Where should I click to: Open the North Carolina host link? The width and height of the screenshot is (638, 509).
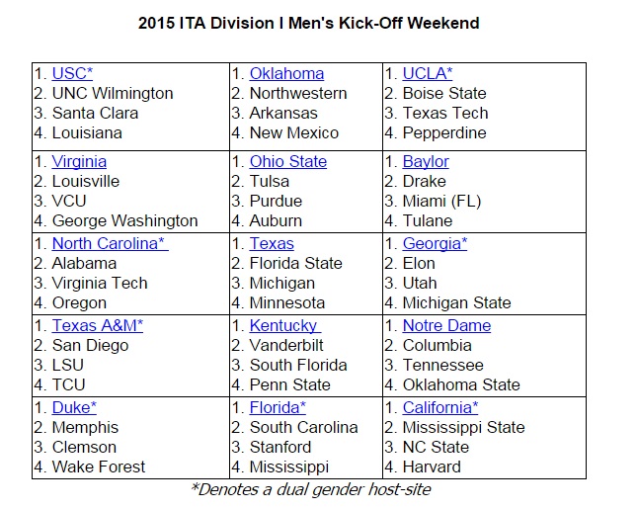tap(110, 244)
